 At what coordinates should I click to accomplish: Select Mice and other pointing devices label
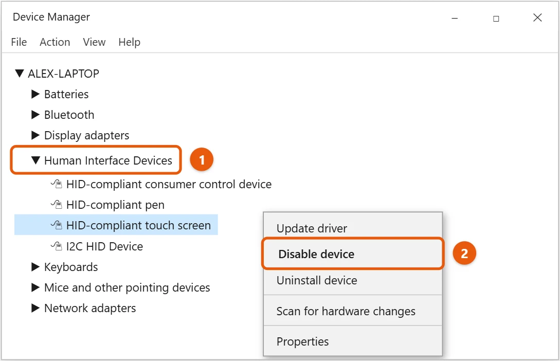pyautogui.click(x=127, y=288)
